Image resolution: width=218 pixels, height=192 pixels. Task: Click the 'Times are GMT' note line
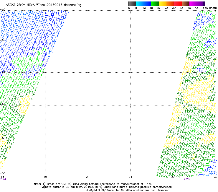tap(93, 184)
